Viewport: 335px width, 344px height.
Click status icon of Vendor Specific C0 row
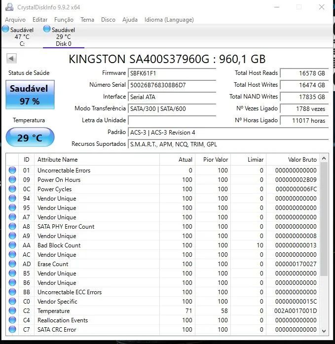tap(12, 301)
